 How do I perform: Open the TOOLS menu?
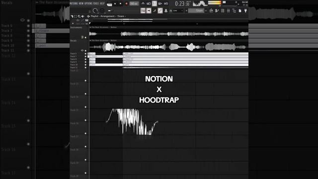point(96,3)
